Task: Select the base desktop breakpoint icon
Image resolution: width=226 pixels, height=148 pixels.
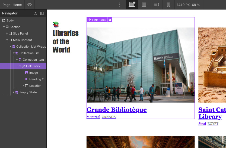Action: coord(132,5)
